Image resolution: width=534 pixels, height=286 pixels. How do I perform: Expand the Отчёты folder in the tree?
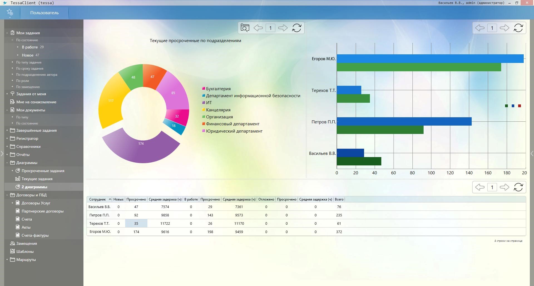7,155
